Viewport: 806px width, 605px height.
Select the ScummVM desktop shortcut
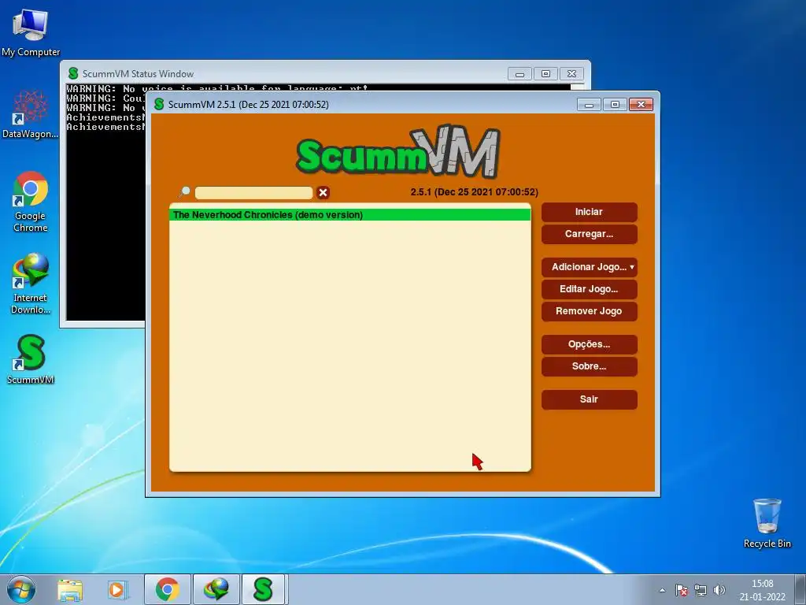31,359
